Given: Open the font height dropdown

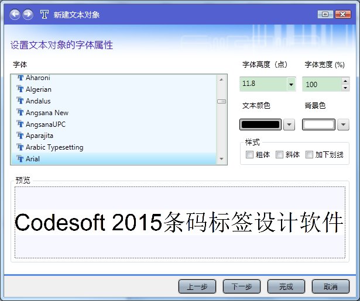Looking at the screenshot, I should coord(291,84).
